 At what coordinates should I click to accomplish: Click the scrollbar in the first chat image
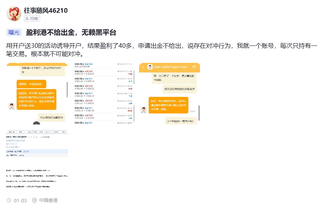(x=67, y=89)
